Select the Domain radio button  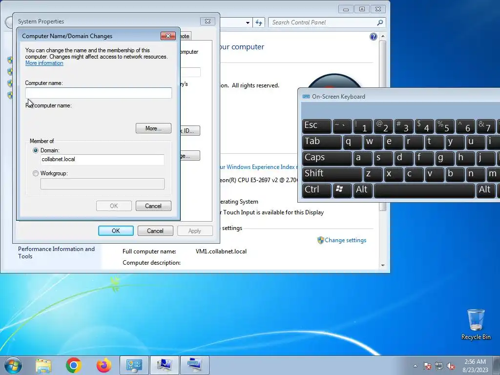point(36,150)
